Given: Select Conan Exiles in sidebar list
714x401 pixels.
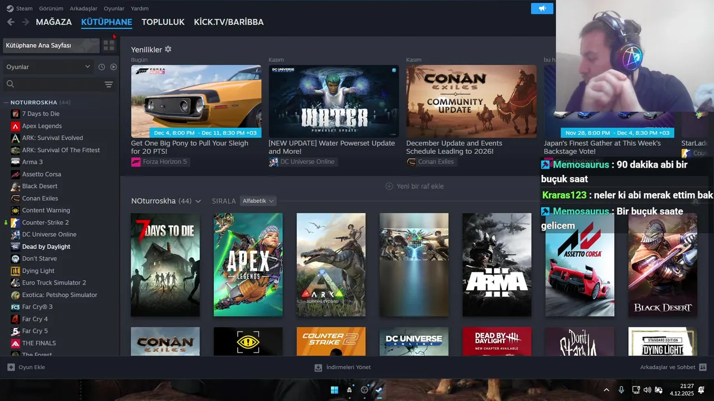Looking at the screenshot, I should pyautogui.click(x=40, y=198).
